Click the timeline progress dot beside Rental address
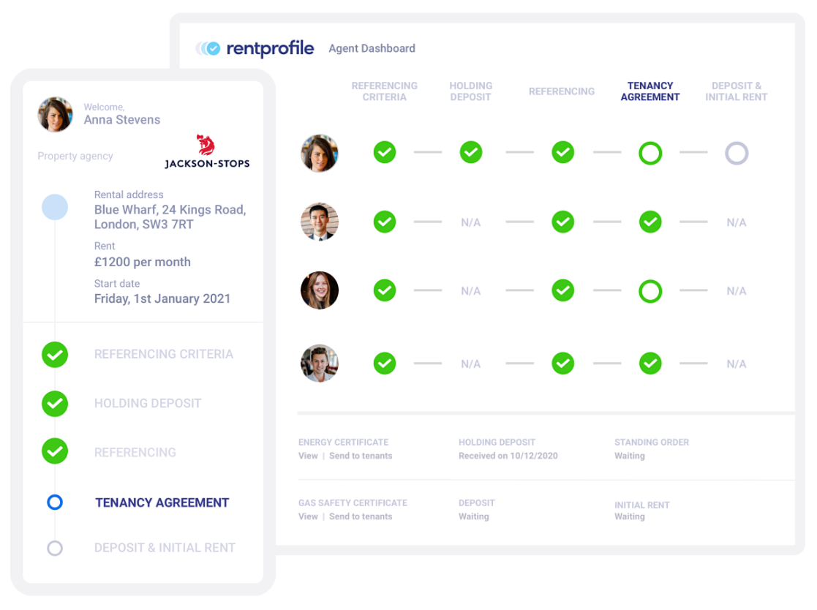The width and height of the screenshot is (817, 610). coord(55,207)
